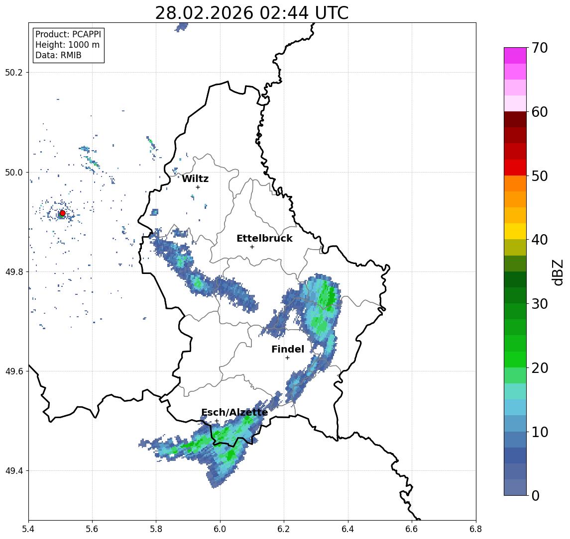Click the dark maroon swatch below 60

(x=515, y=119)
